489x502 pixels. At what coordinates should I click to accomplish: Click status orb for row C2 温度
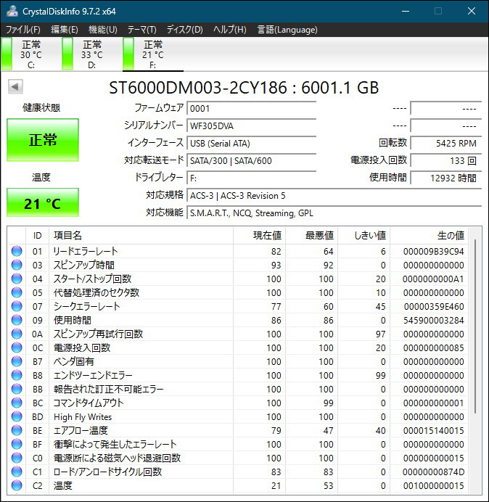17,485
